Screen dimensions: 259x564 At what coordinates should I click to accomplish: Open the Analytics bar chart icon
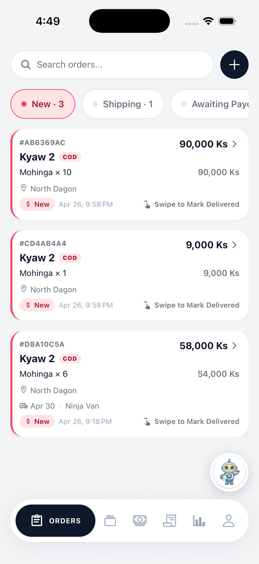pyautogui.click(x=199, y=521)
